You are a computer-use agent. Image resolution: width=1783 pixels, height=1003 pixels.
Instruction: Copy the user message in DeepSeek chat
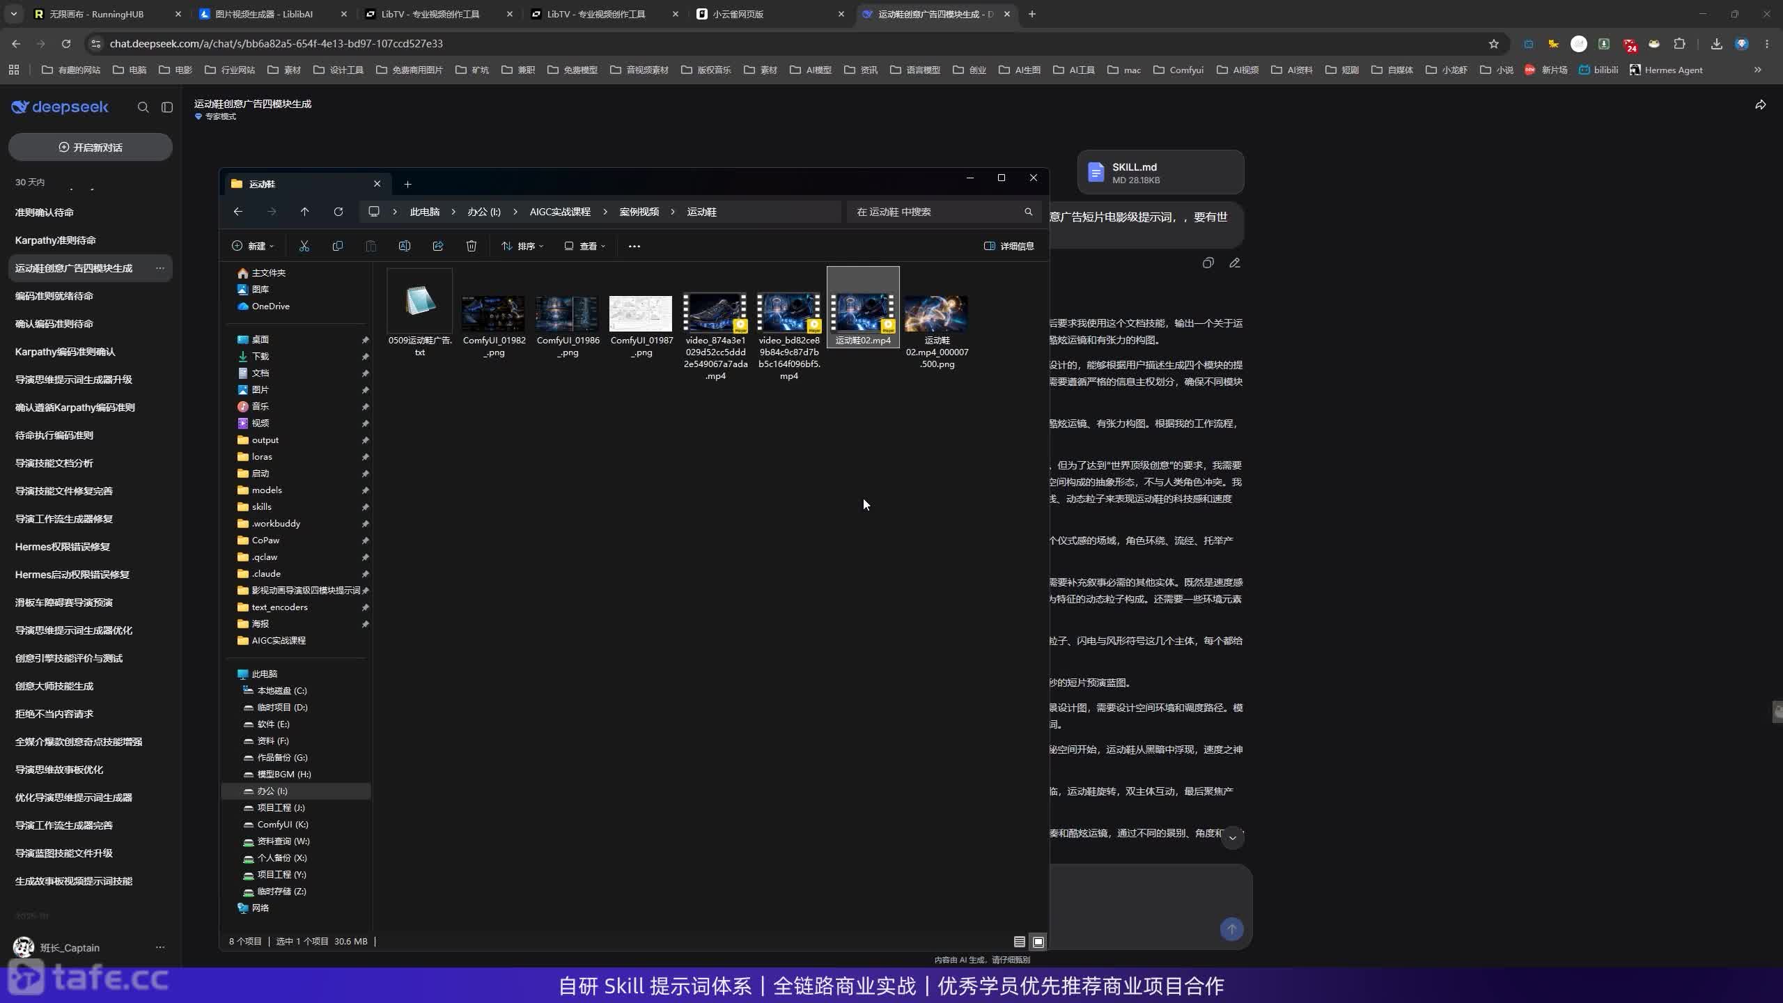1208,263
